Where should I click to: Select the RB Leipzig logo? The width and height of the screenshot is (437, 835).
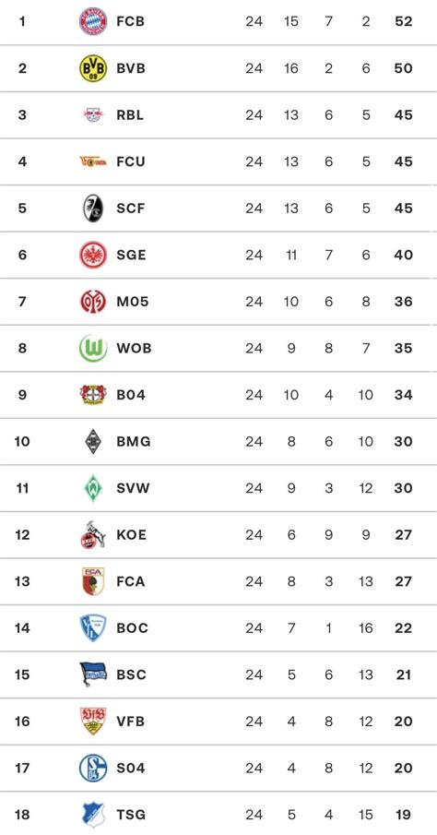93,114
